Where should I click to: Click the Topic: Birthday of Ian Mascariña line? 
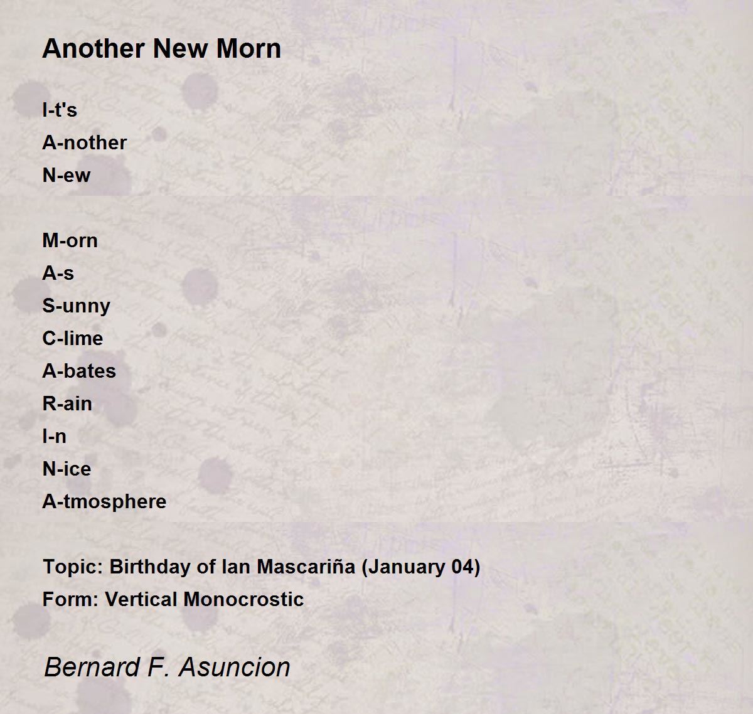pos(261,567)
